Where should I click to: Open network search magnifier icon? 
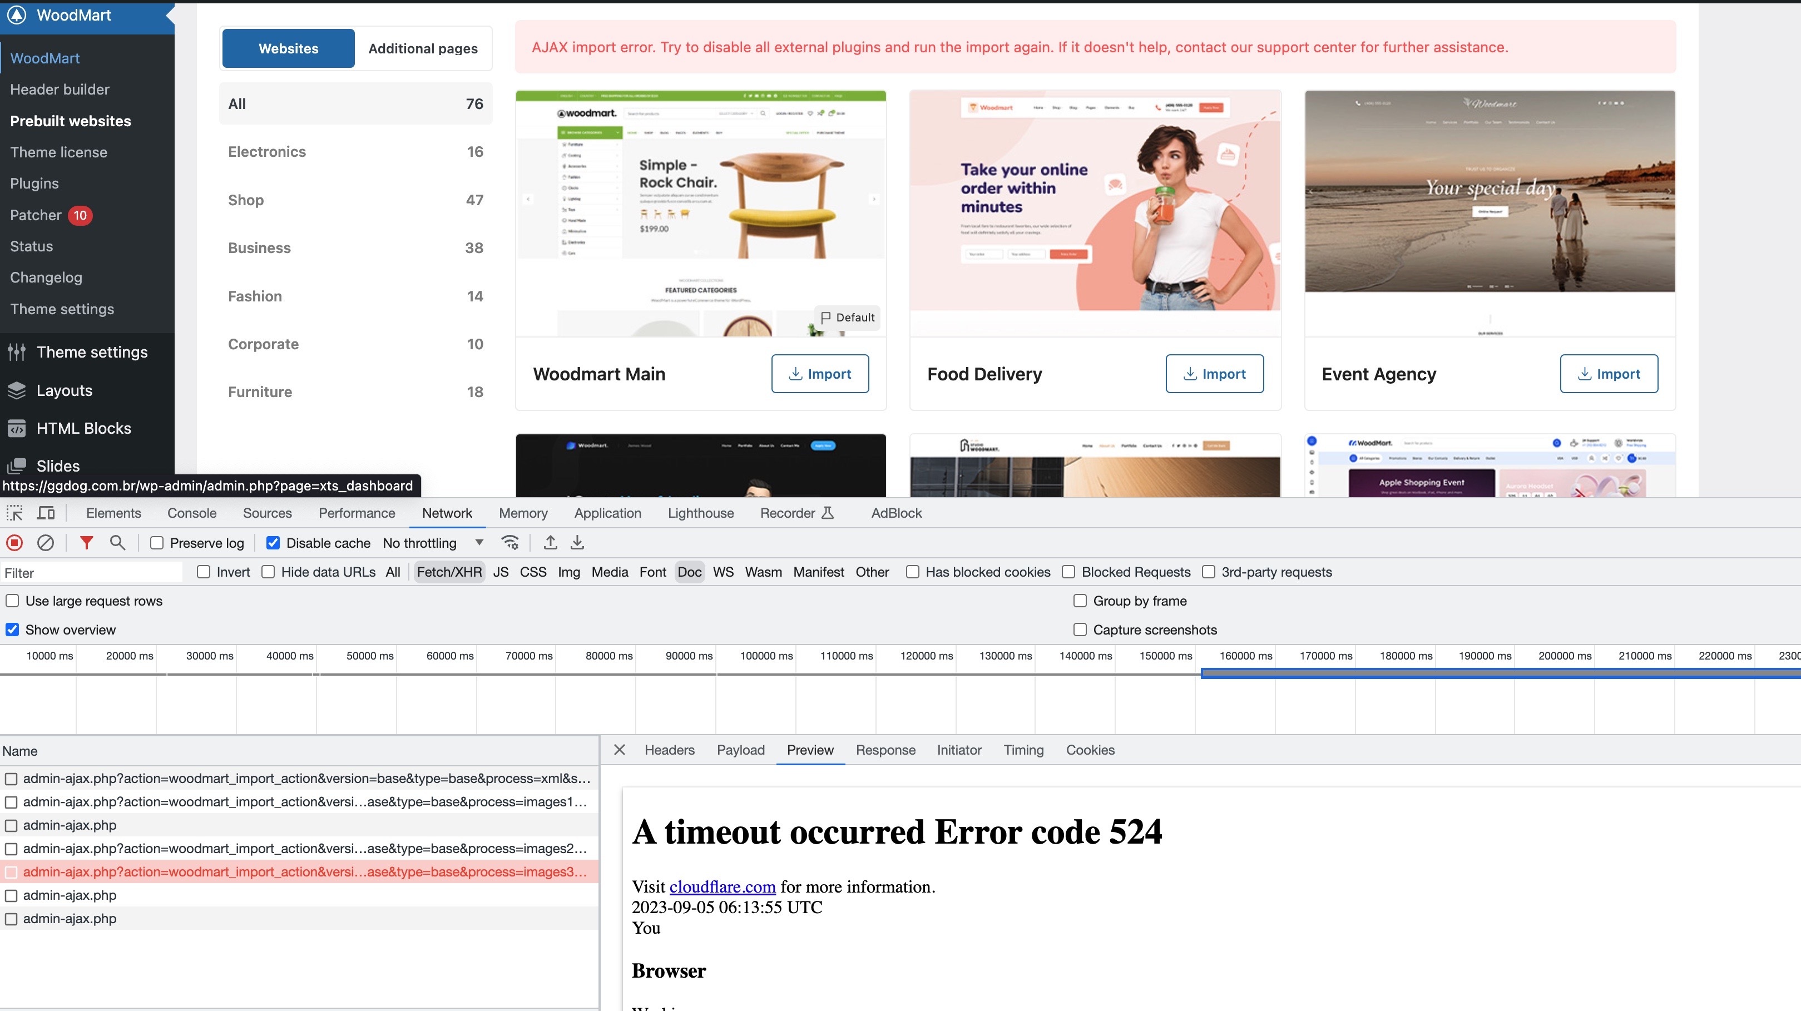117,543
